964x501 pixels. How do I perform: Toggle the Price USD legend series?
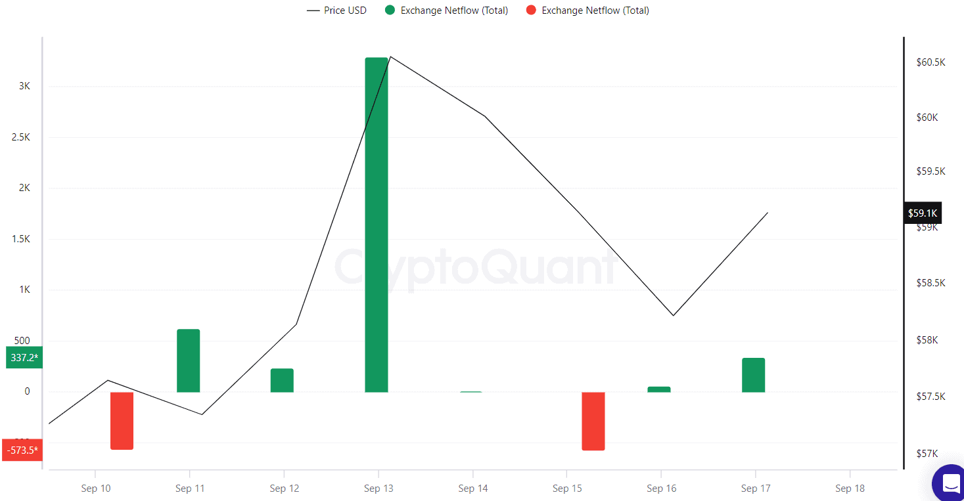(x=345, y=11)
